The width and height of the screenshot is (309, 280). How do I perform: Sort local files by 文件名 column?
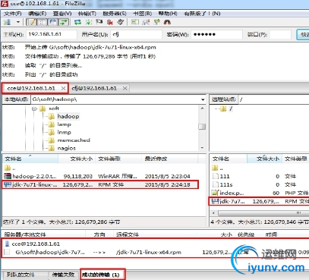[x=30, y=159]
